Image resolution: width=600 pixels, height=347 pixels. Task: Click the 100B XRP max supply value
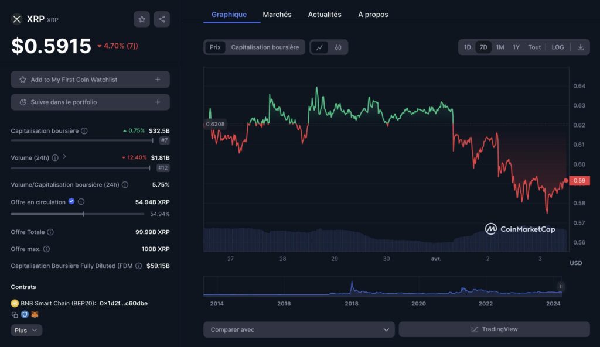tap(155, 249)
